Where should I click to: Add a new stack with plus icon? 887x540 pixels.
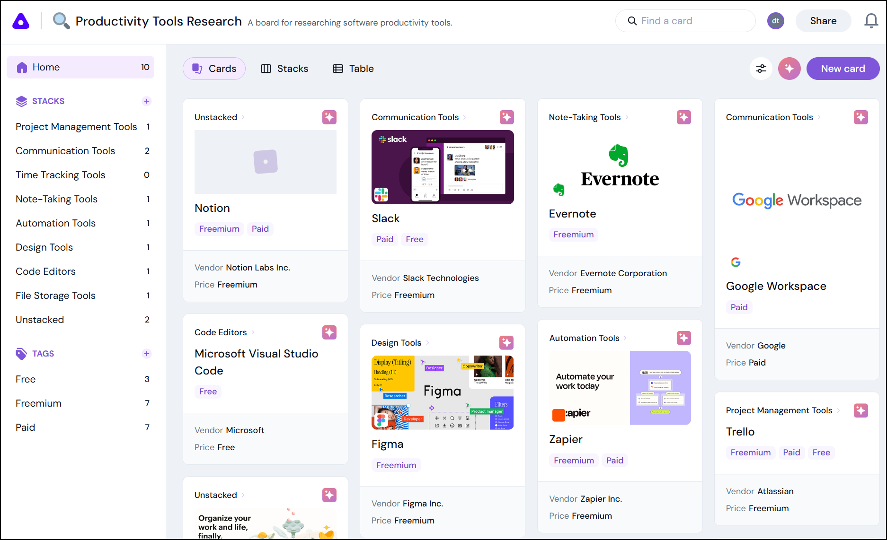click(147, 101)
